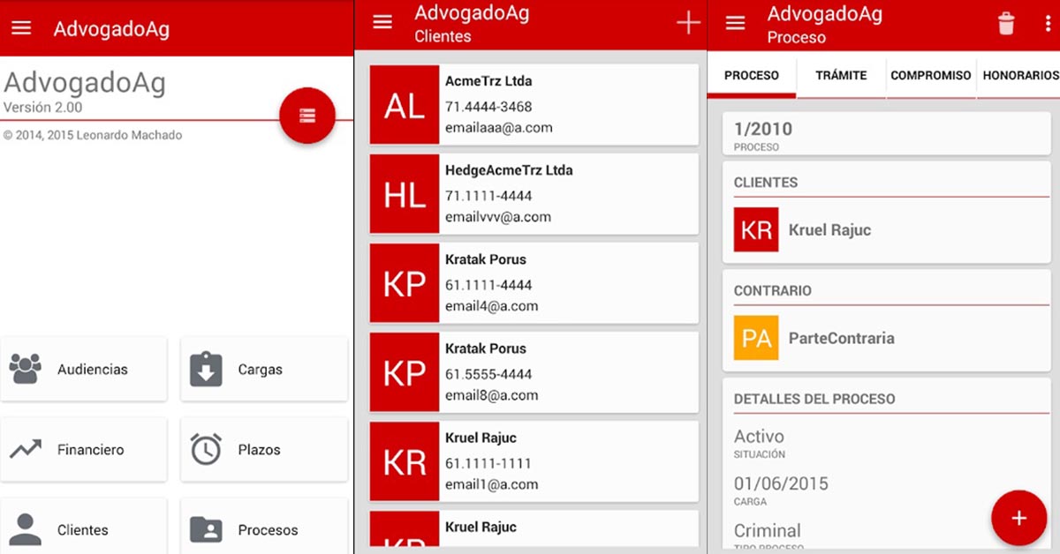Tap the 01/06/2015 carga date
The image size is (1060, 554).
(781, 483)
